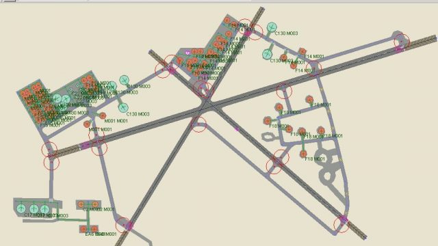
Task: Click the left C2 aircraft icon
Action: [x=81, y=204]
